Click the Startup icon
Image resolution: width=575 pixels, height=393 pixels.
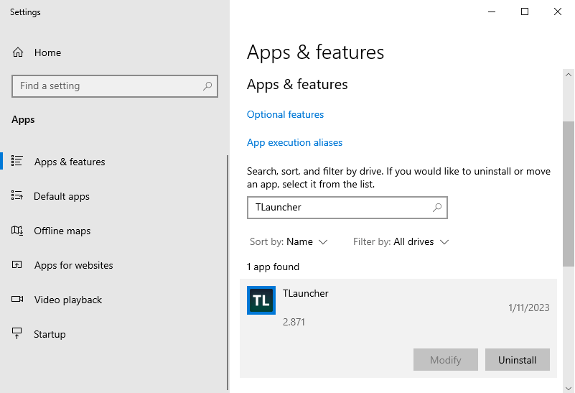(17, 333)
